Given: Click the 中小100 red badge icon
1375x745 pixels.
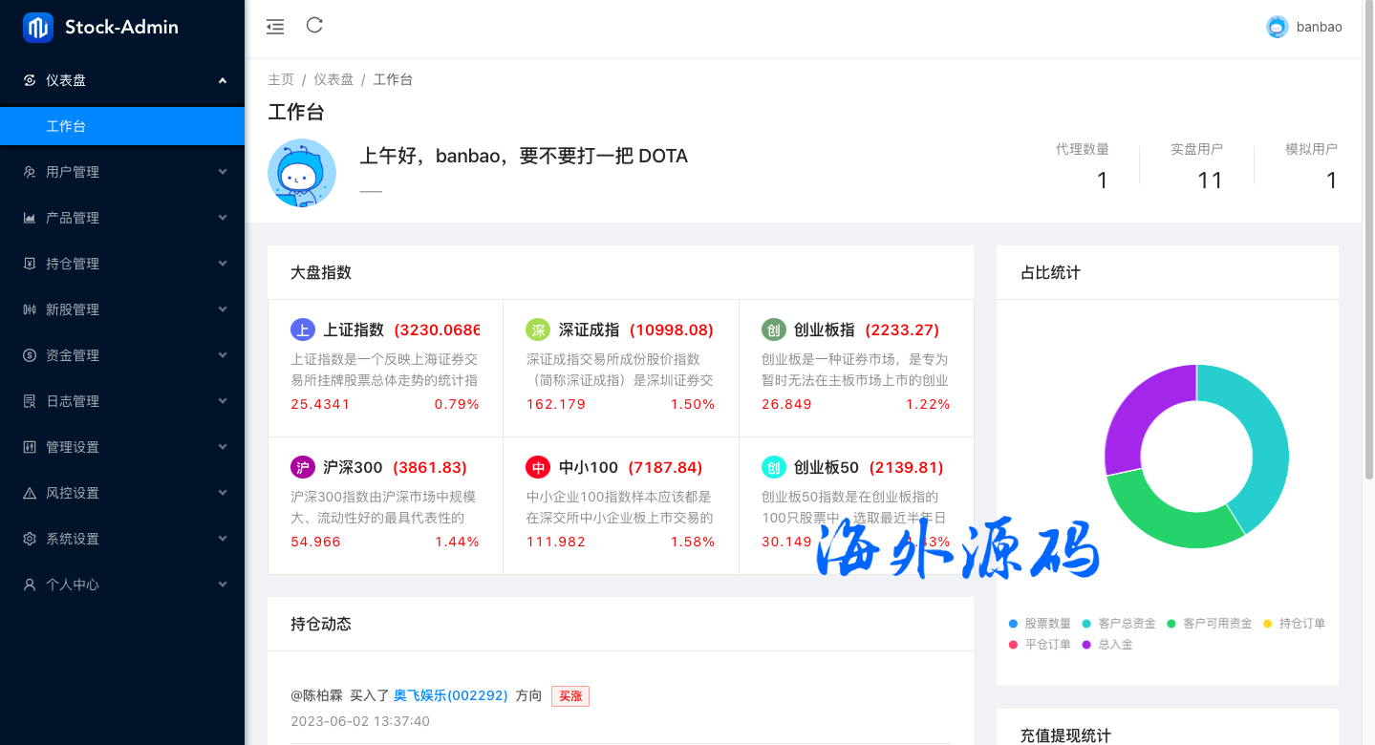Looking at the screenshot, I should [538, 468].
